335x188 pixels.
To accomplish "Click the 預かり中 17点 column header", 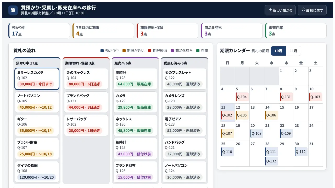I will 27,63.
